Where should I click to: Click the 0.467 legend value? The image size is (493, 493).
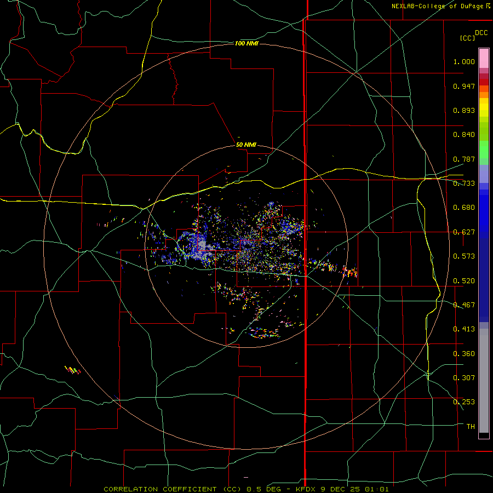(x=464, y=305)
